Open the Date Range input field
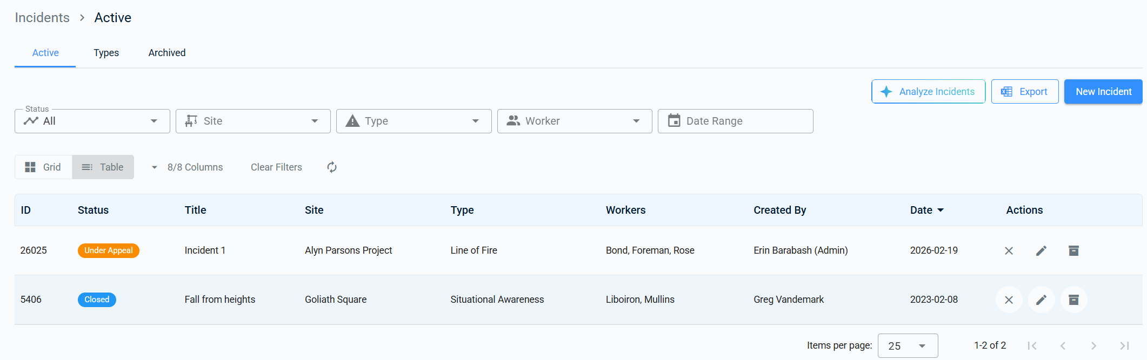This screenshot has width=1147, height=360. [x=735, y=121]
